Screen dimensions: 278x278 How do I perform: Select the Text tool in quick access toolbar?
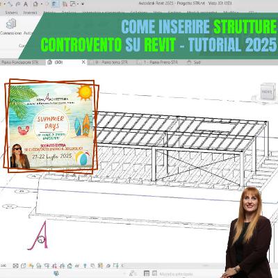click(x=26, y=3)
